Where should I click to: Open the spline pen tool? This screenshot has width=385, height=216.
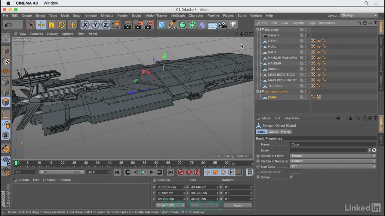pyautogui.click(x=172, y=25)
